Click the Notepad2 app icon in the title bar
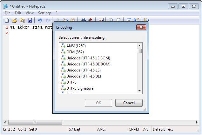This screenshot has width=202, height=135. [x=5, y=6]
